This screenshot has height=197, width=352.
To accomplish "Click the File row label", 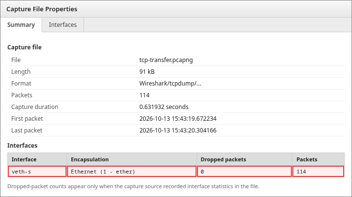I will pyautogui.click(x=16, y=60).
